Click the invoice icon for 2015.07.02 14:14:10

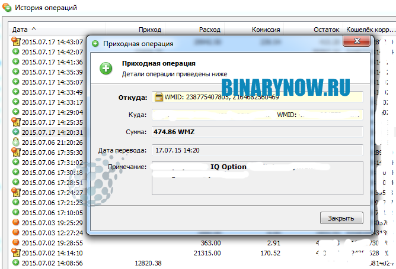click(15, 252)
